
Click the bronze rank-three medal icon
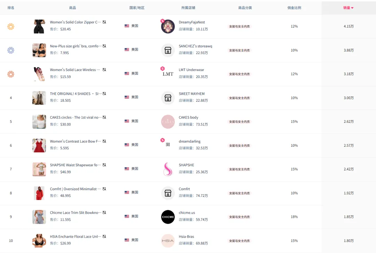pyautogui.click(x=11, y=74)
